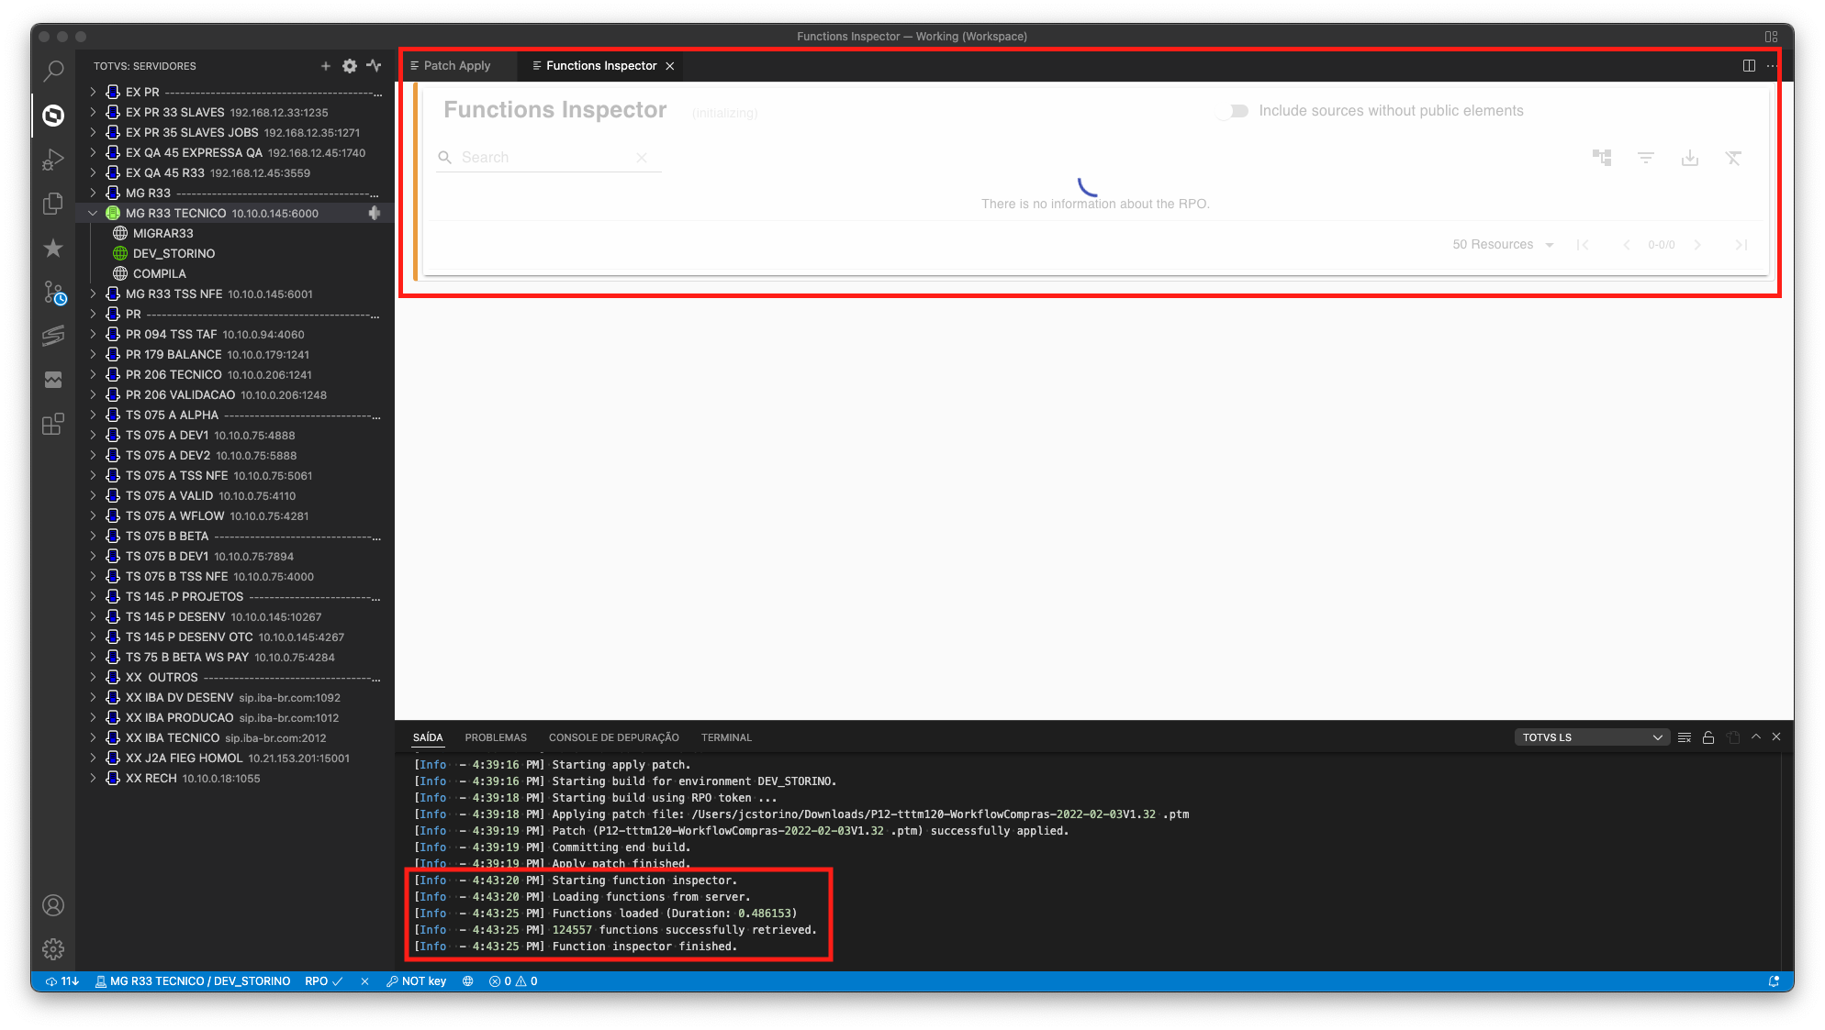
Task: Enable Include sources without public elements
Action: click(1231, 110)
